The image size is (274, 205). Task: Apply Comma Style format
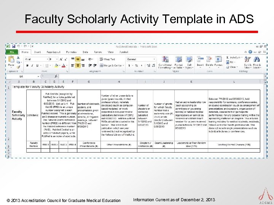point(142,66)
